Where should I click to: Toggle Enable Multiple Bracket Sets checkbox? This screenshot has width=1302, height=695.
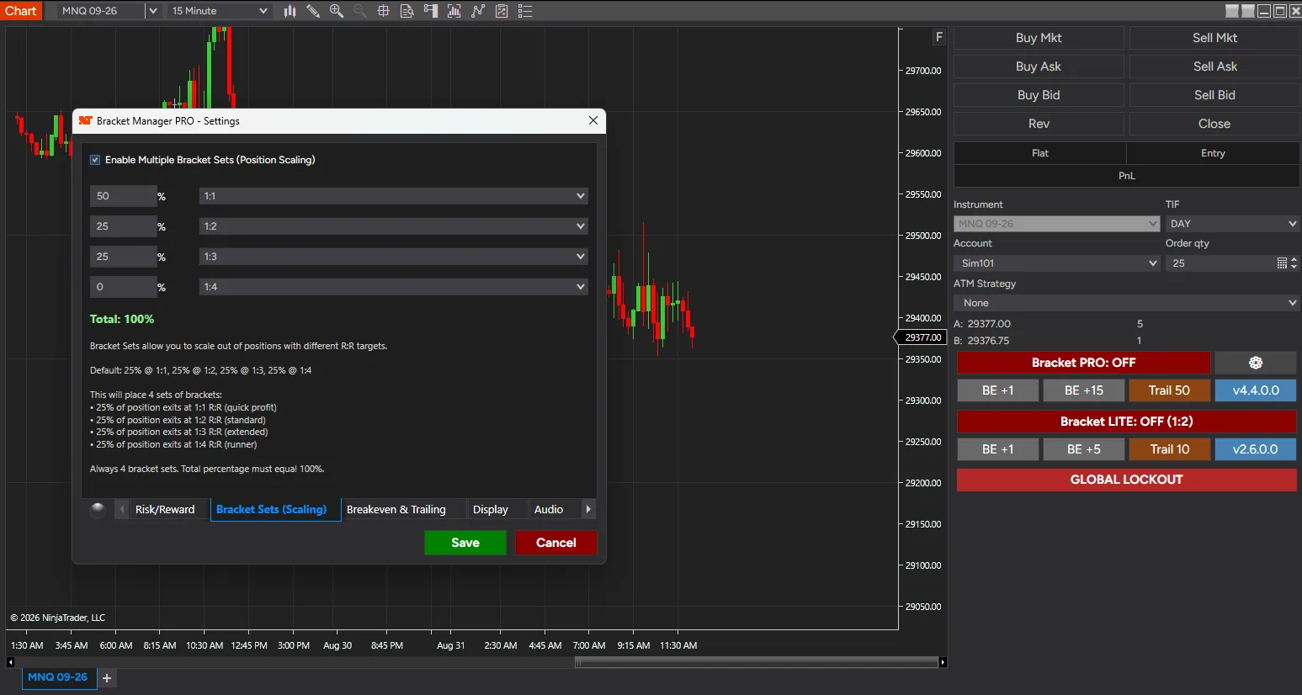coord(95,160)
